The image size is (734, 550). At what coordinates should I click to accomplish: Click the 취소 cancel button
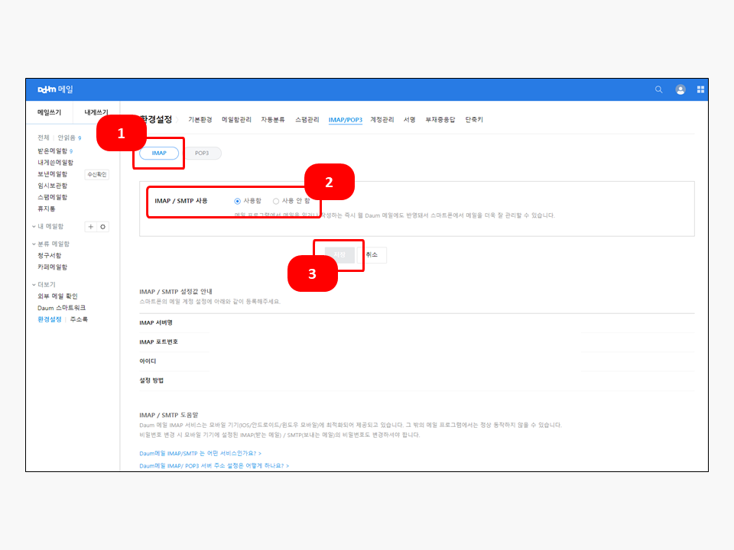pos(372,254)
